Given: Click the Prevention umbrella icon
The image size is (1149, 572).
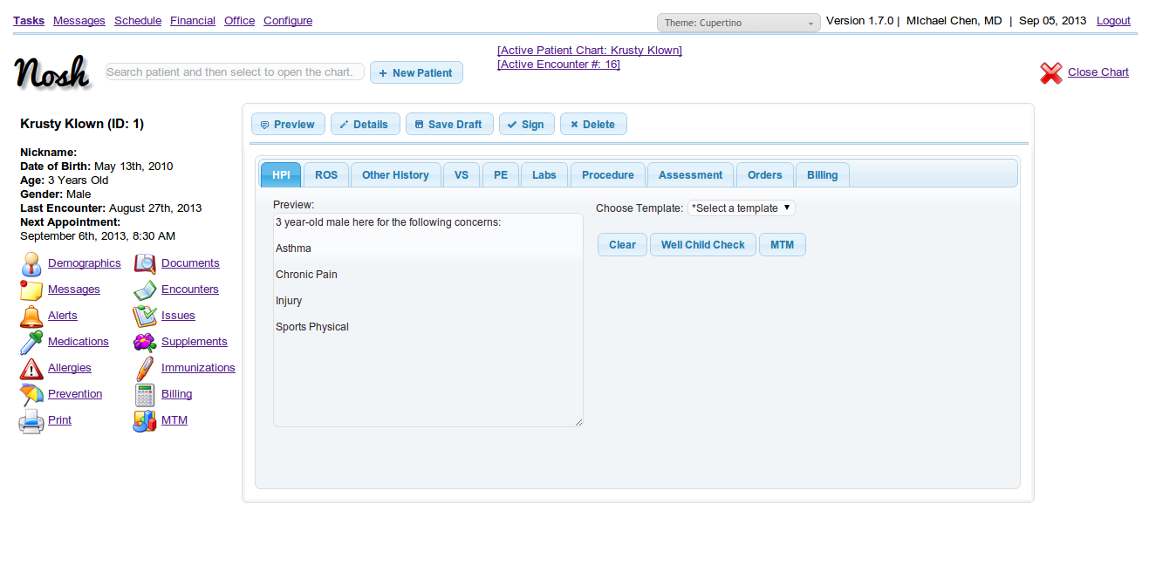Looking at the screenshot, I should point(31,394).
